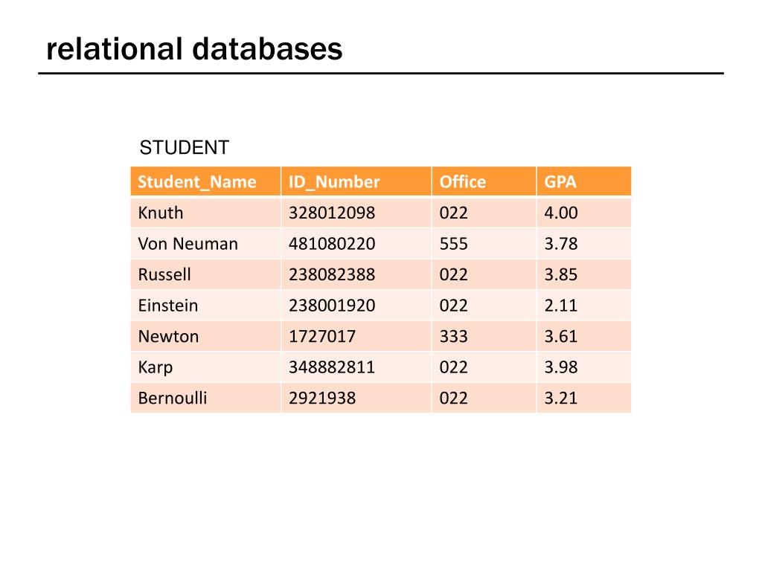762x571 pixels.
Task: Select office value 333
Action: tap(453, 336)
